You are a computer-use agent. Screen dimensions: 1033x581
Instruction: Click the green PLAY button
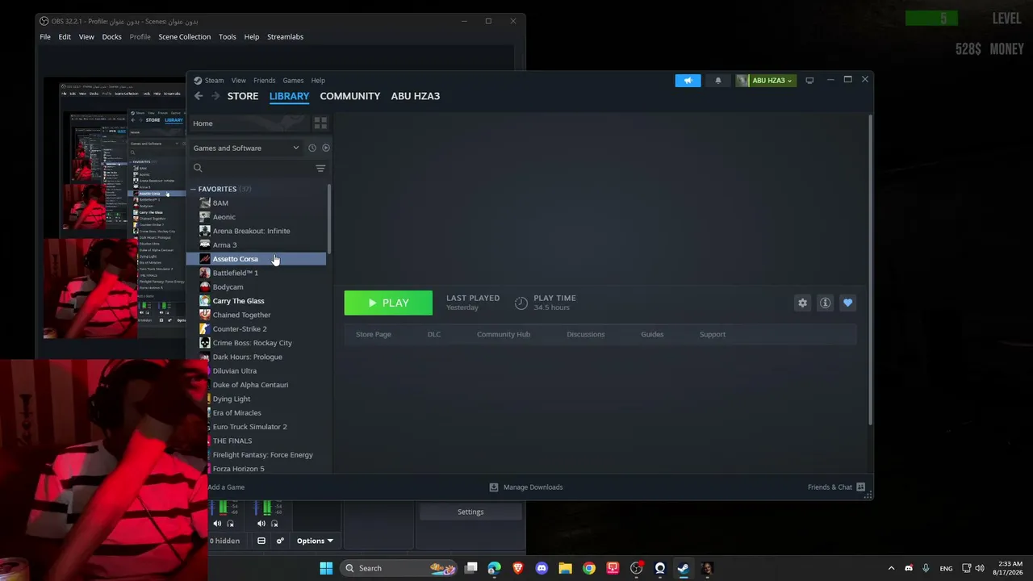(388, 303)
